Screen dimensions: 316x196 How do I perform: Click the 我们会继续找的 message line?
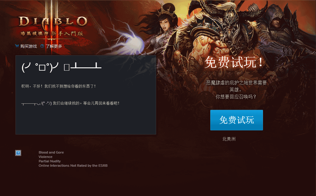tap(70, 103)
